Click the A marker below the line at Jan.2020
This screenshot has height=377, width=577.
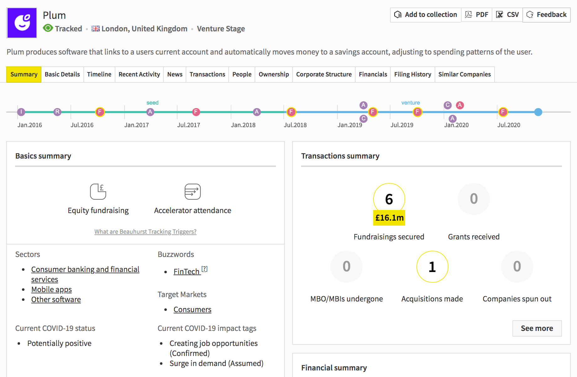452,119
